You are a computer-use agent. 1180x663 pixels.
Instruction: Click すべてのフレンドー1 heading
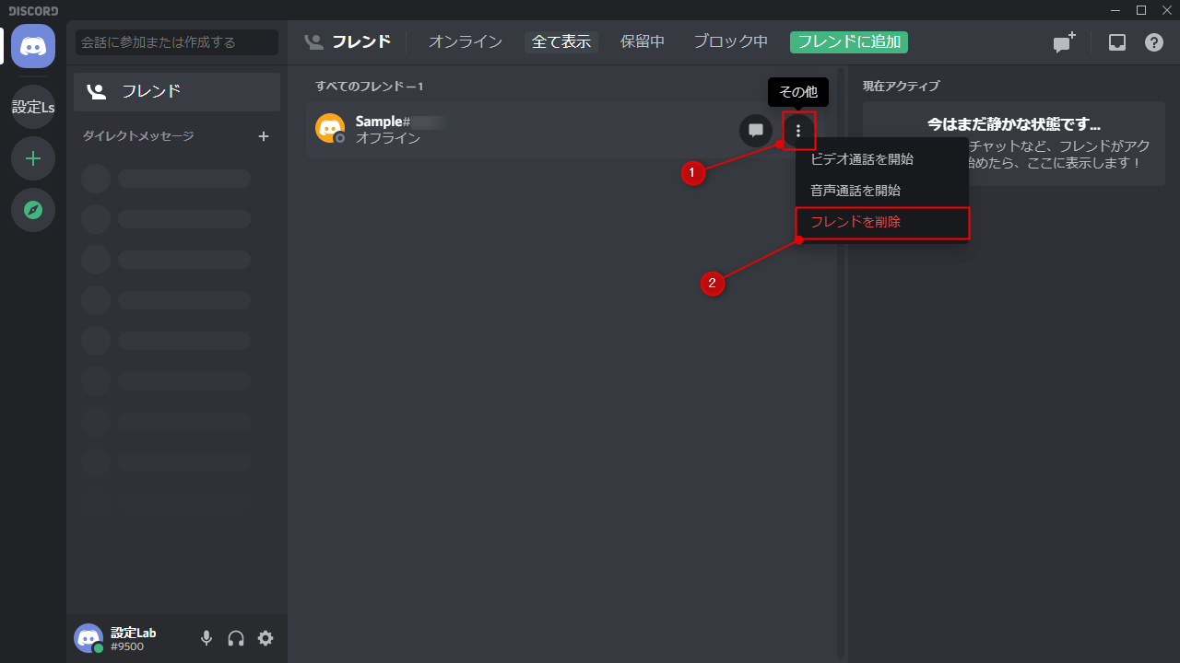pos(370,87)
